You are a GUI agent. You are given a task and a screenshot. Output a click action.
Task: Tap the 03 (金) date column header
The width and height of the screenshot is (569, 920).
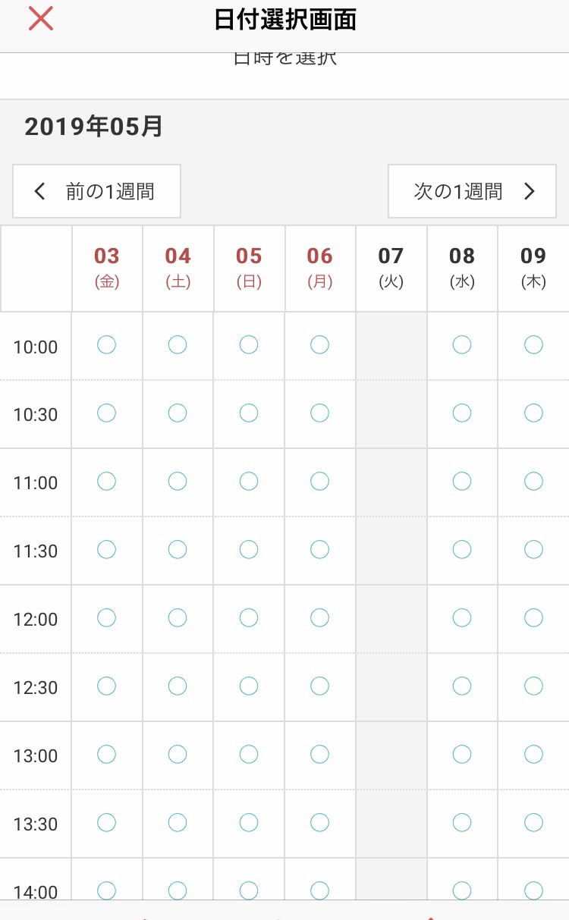tap(107, 268)
